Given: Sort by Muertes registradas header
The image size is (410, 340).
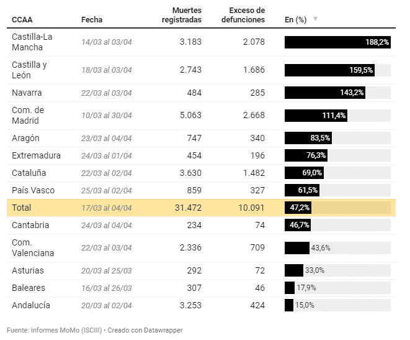Looking at the screenshot, I should [181, 15].
